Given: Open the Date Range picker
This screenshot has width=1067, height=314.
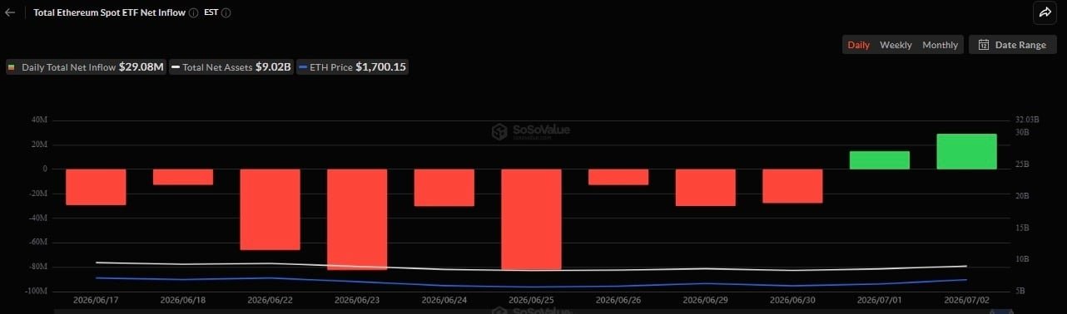Looking at the screenshot, I should tap(1012, 45).
